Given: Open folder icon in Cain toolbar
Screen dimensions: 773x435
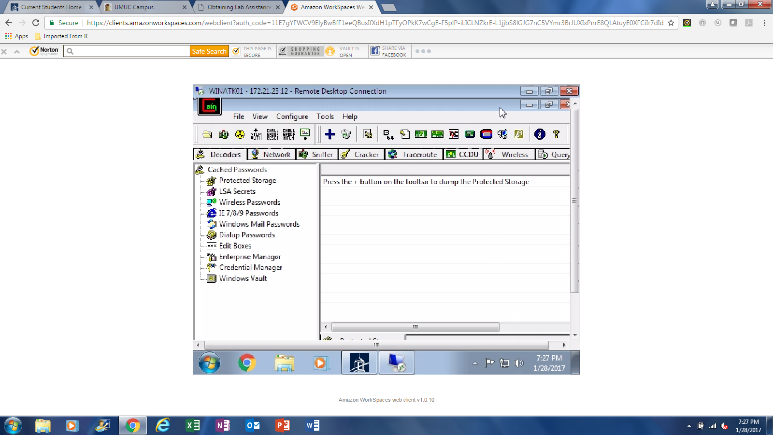Looking at the screenshot, I should click(x=207, y=134).
